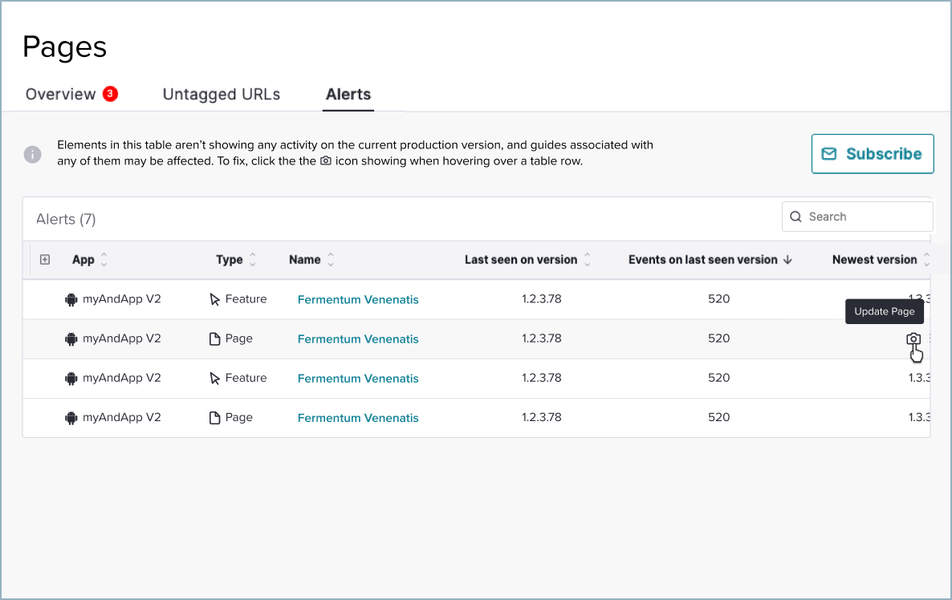The image size is (952, 600).
Task: Sort by the Name column
Action: pyautogui.click(x=311, y=260)
